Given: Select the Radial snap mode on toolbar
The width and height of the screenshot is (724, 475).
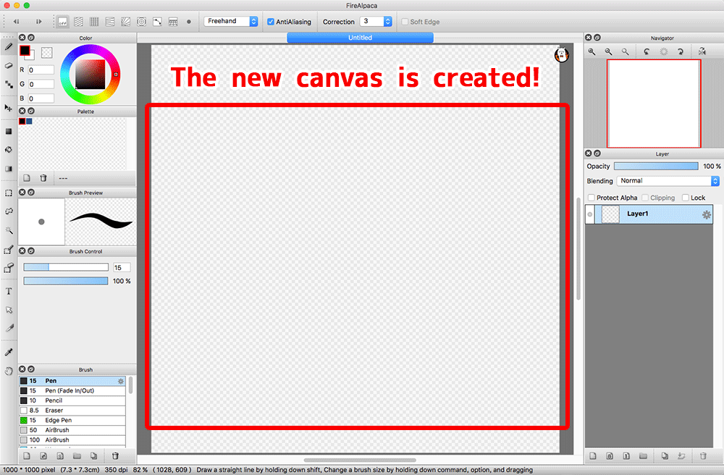Looking at the screenshot, I should [125, 22].
